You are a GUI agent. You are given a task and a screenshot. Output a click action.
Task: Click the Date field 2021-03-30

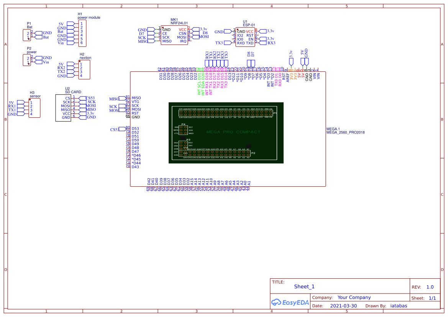point(344,306)
